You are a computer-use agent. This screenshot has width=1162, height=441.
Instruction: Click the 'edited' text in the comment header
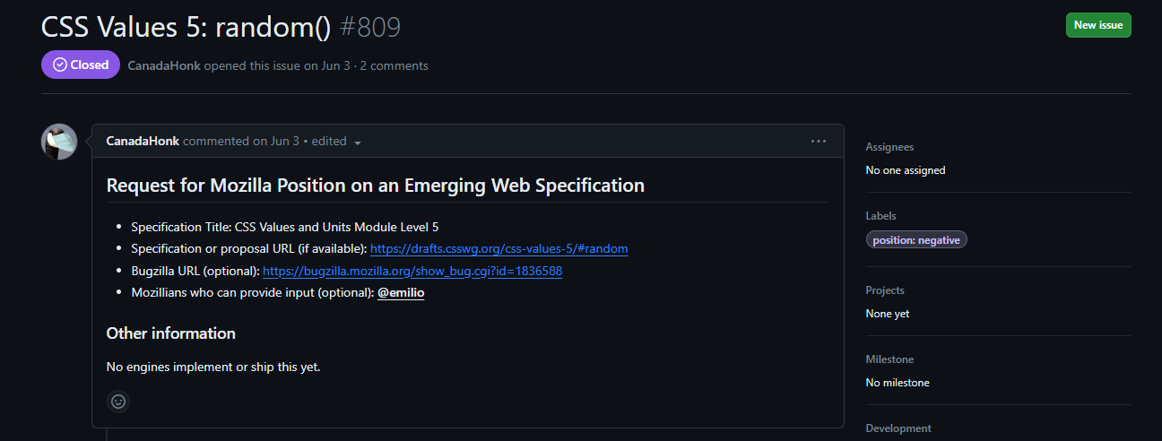click(329, 141)
